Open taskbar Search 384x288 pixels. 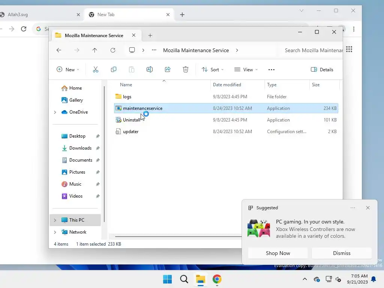[184, 279]
